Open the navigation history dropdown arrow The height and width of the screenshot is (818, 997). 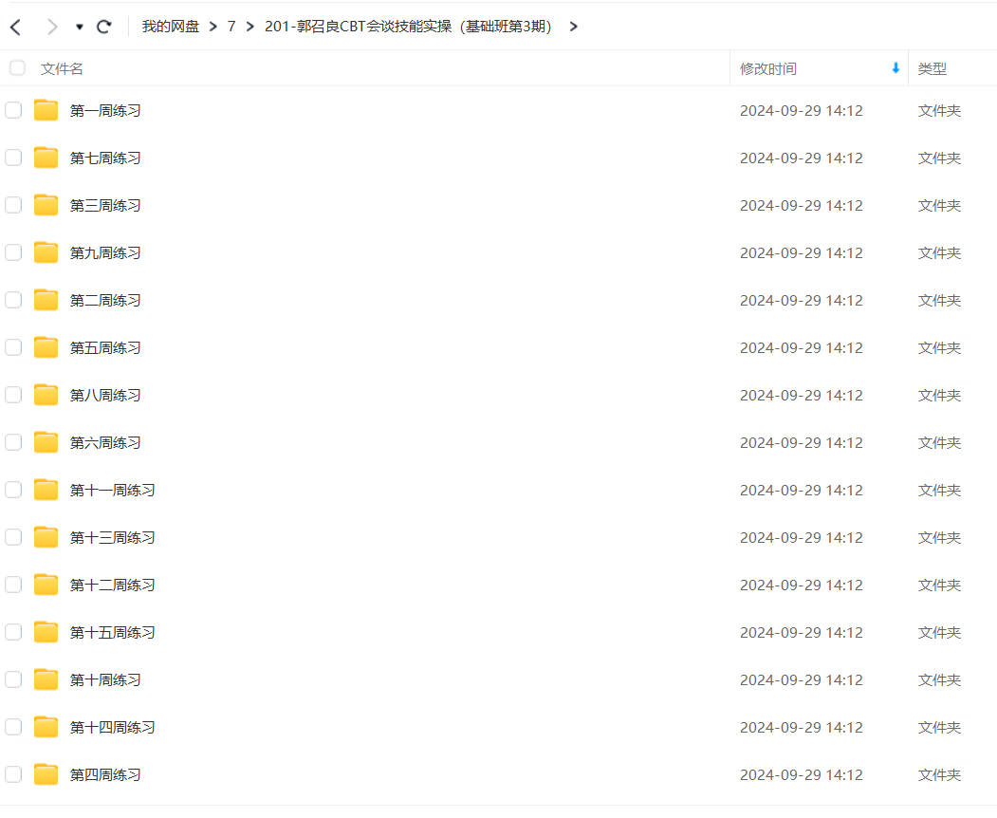(x=80, y=27)
